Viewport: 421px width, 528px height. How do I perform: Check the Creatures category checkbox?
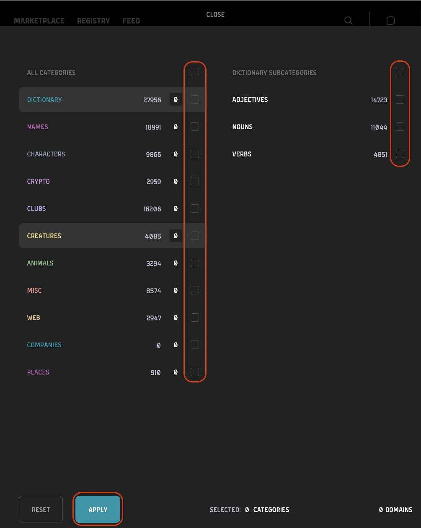[194, 236]
